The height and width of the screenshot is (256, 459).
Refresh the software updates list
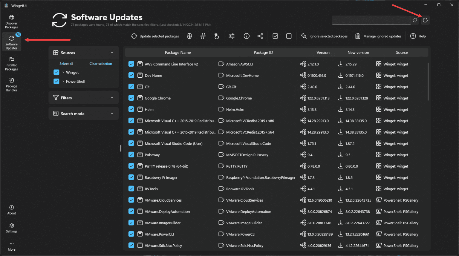[425, 20]
